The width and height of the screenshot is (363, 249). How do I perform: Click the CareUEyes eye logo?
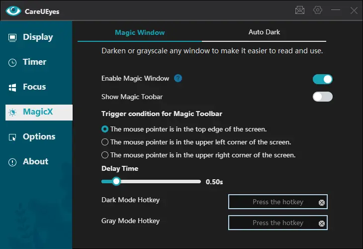(x=13, y=10)
